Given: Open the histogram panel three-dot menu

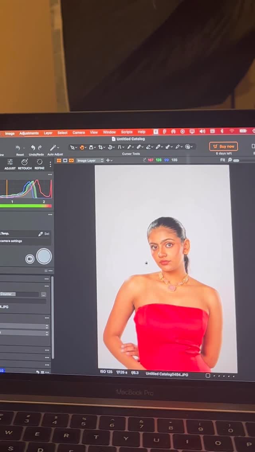Looking at the screenshot, I should [x=50, y=175].
